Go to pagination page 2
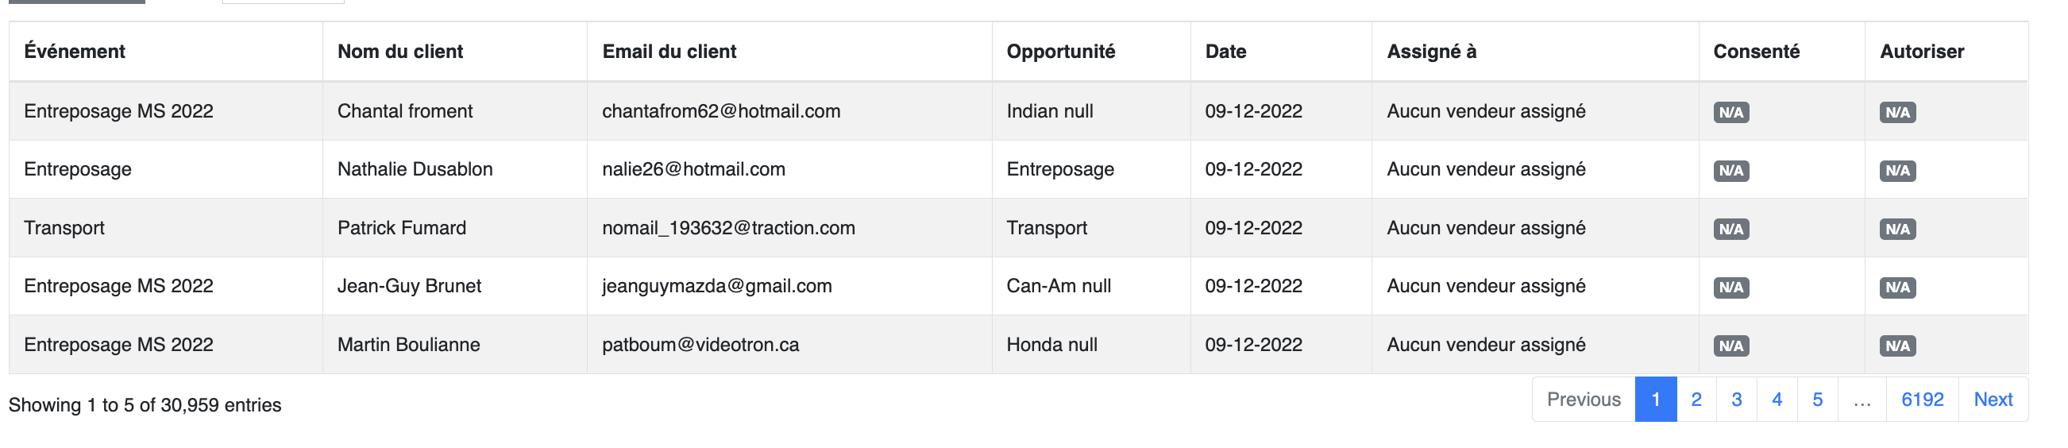 [x=1696, y=399]
